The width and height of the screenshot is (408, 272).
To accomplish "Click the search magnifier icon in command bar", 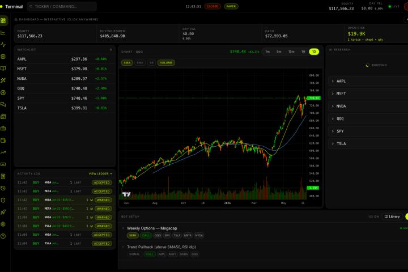I will 31,6.
